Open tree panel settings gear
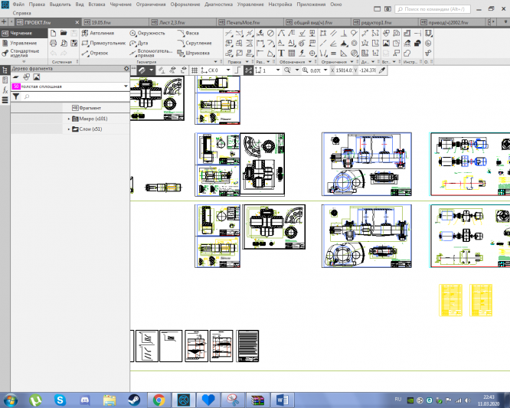 click(x=126, y=68)
